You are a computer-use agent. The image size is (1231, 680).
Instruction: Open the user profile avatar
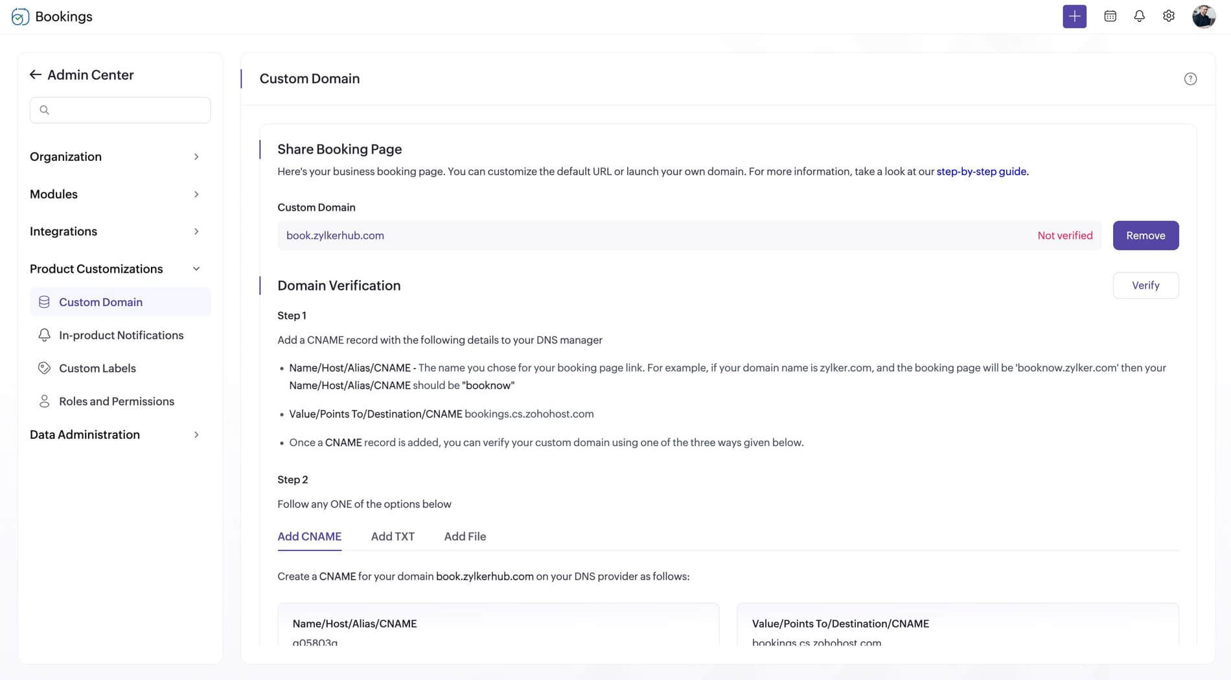(x=1204, y=16)
